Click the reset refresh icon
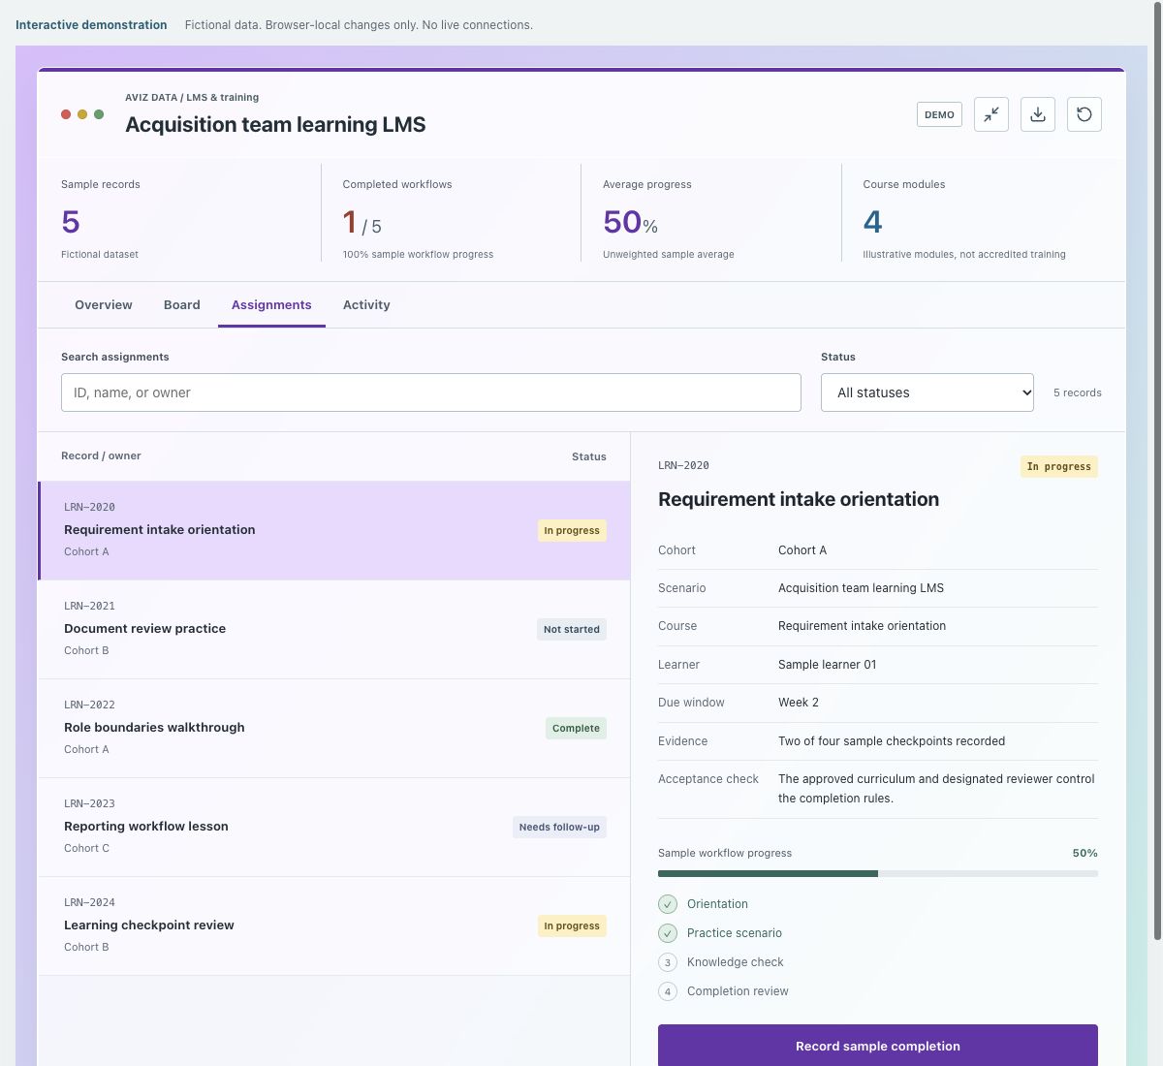The height and width of the screenshot is (1066, 1163). [x=1084, y=114]
